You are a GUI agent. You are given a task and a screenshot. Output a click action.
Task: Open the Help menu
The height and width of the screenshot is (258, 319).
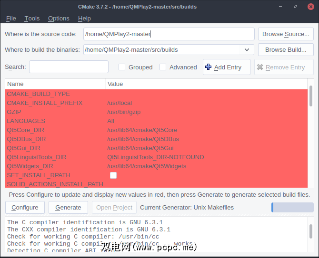pyautogui.click(x=84, y=19)
